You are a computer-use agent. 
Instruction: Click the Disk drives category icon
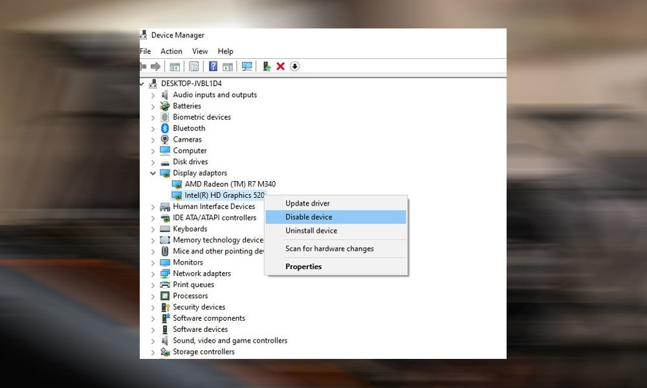pyautogui.click(x=165, y=162)
